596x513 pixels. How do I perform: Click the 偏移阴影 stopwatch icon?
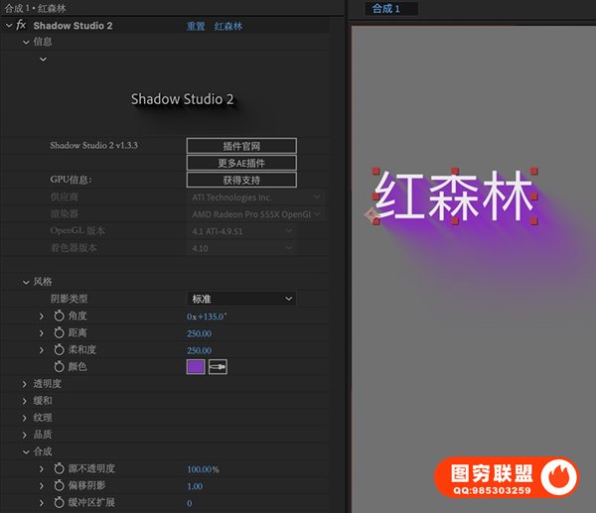(x=59, y=486)
